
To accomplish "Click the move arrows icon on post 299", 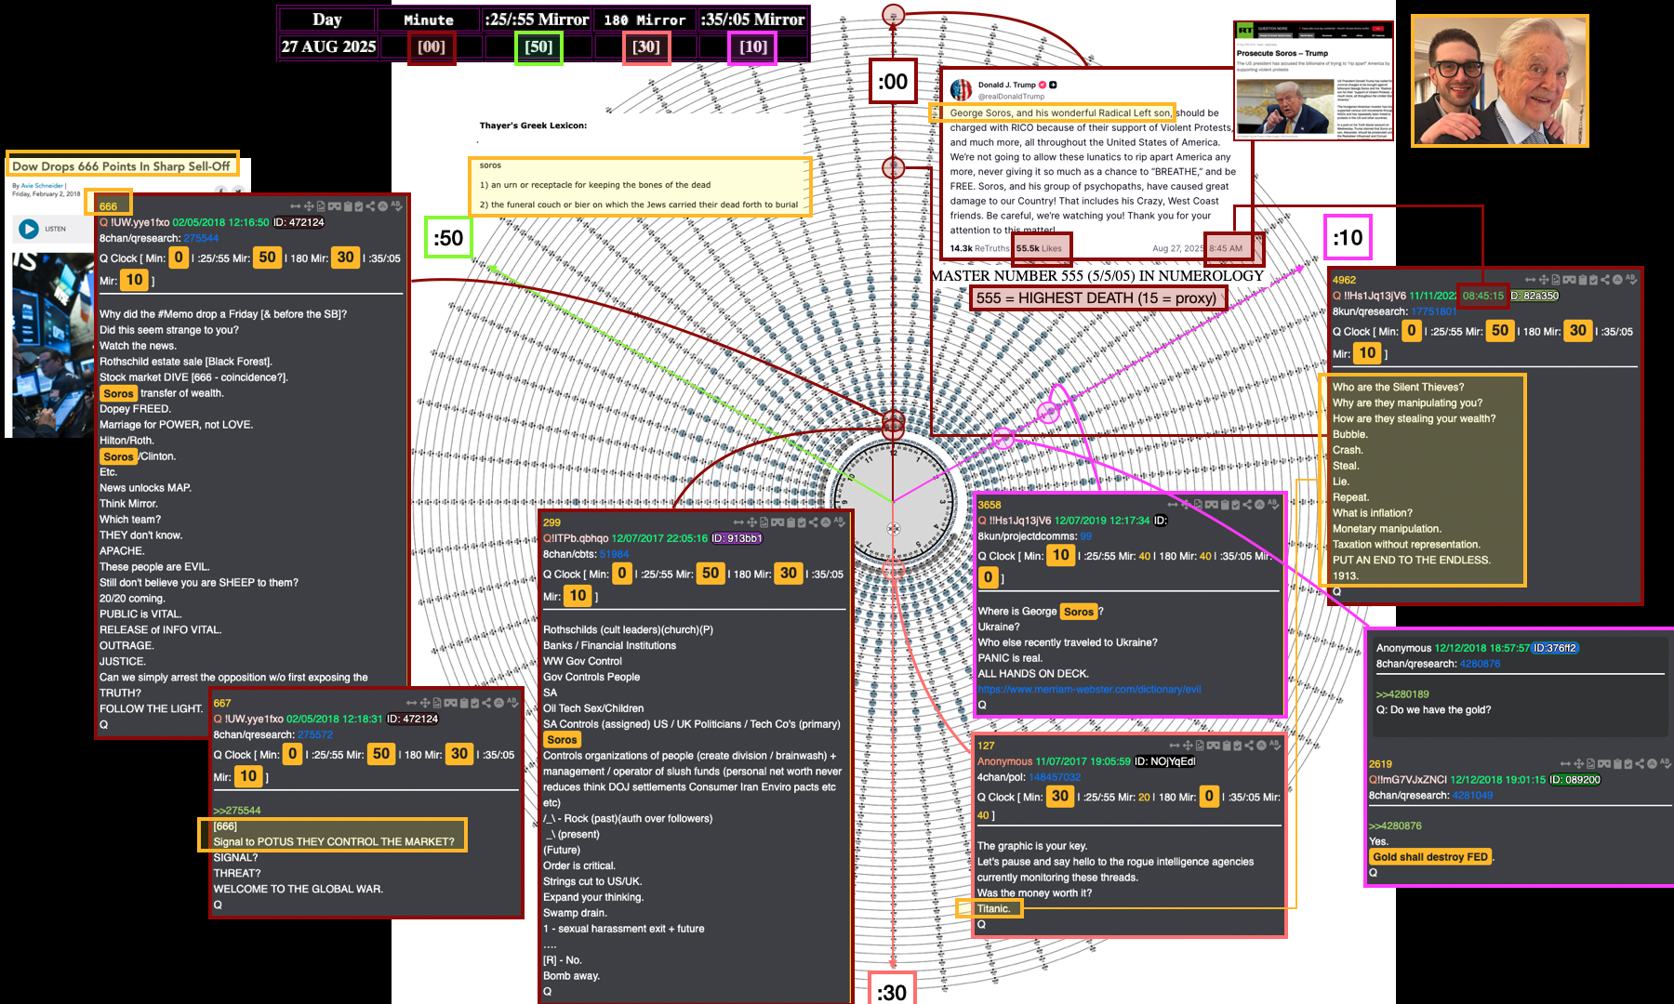I will (x=751, y=522).
